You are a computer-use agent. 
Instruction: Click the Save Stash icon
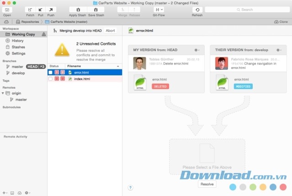(x=96, y=9)
